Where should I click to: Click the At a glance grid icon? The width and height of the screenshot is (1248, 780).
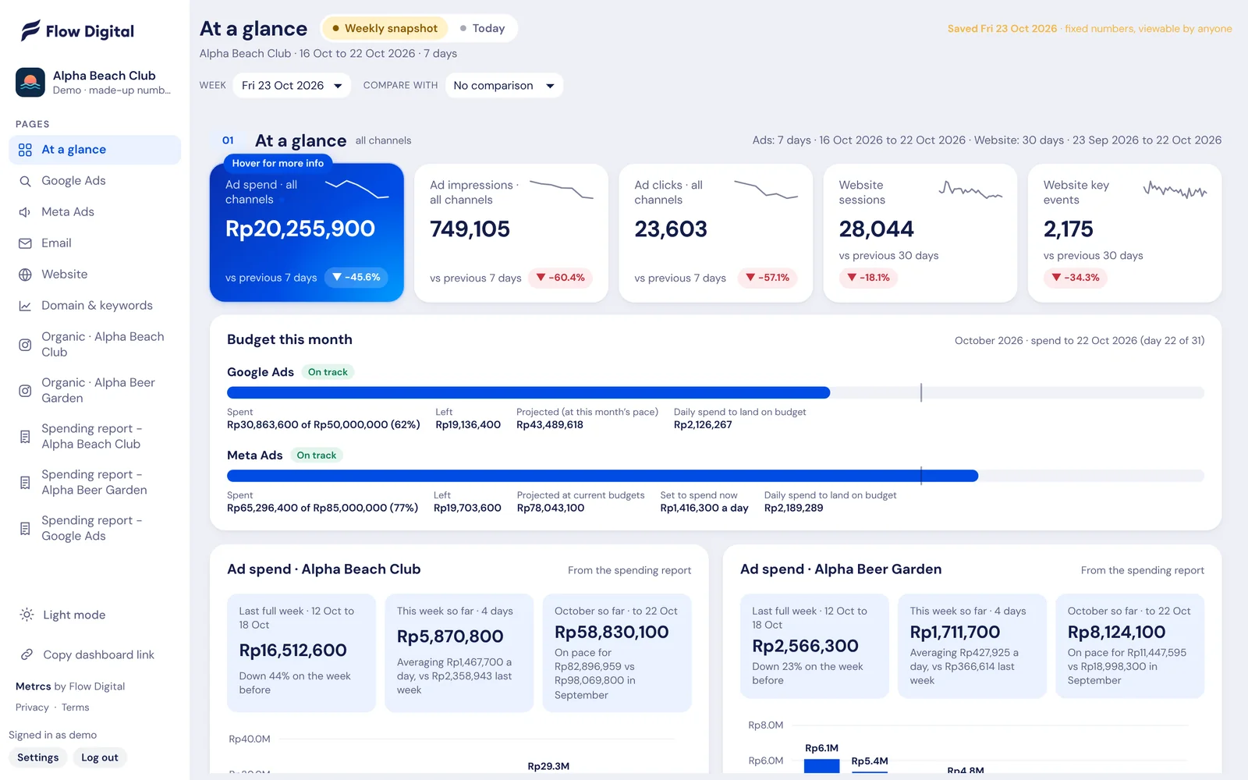pyautogui.click(x=25, y=150)
